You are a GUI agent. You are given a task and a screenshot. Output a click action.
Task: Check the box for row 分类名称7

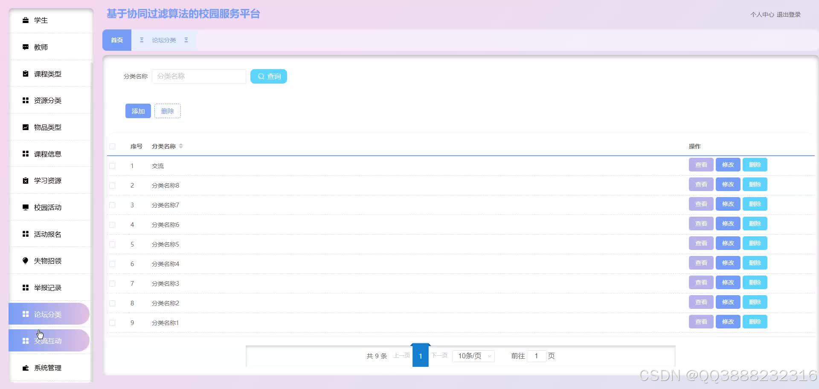pos(112,205)
